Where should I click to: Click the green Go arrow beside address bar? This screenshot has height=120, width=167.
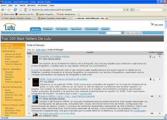click(x=128, y=10)
